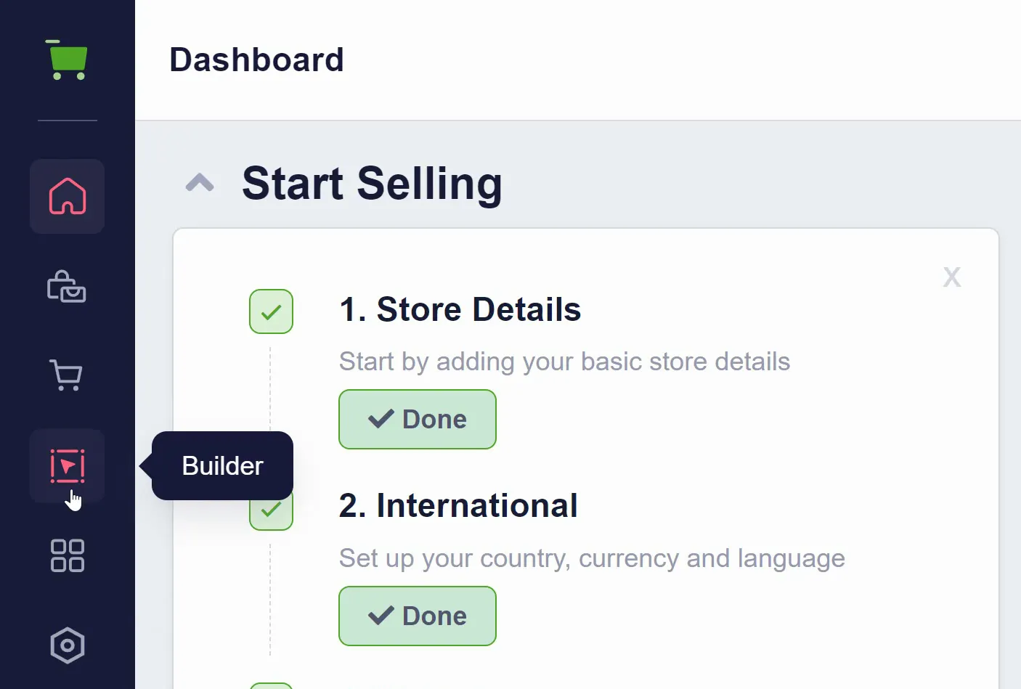Click Done button under International
This screenshot has height=689, width=1021.
coord(418,616)
